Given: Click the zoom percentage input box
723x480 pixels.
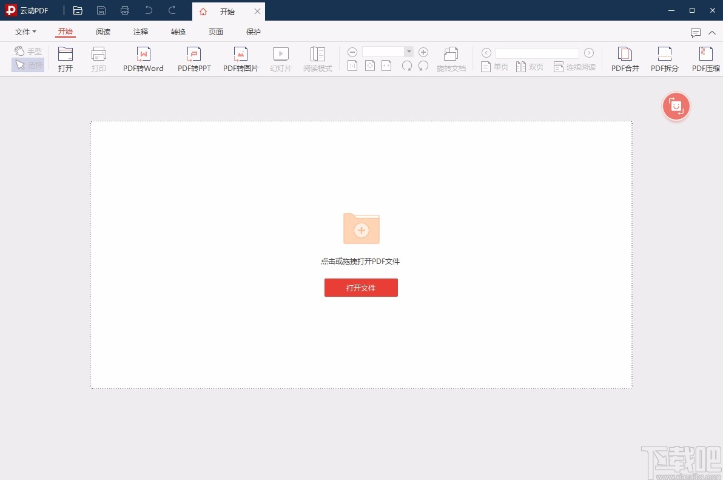Looking at the screenshot, I should [x=383, y=52].
